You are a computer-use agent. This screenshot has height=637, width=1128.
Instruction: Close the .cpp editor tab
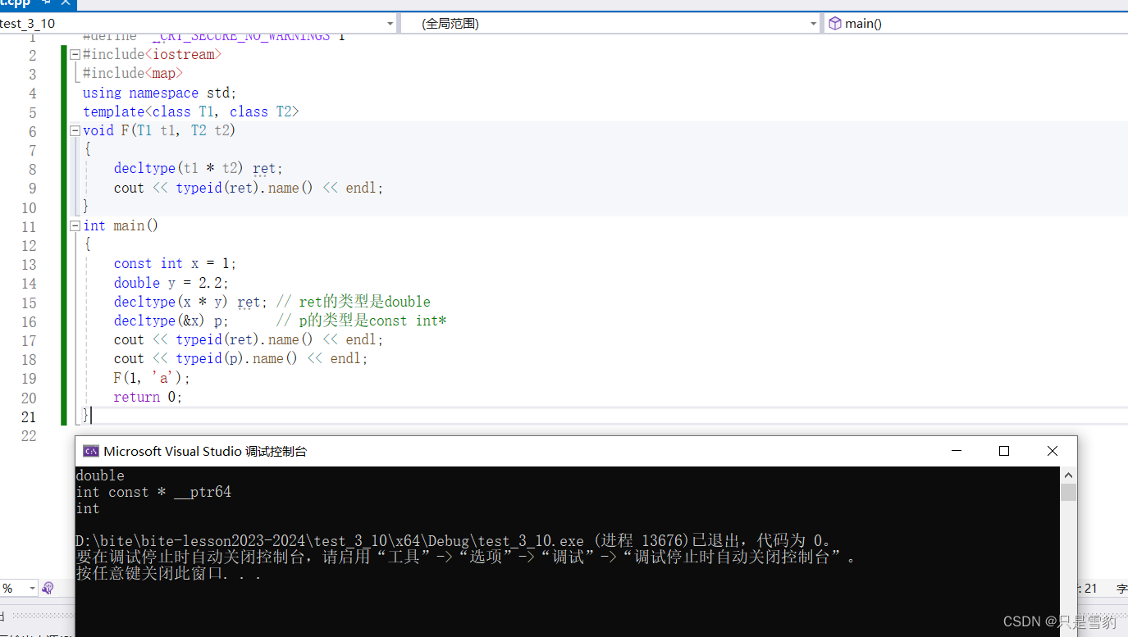pos(66,3)
